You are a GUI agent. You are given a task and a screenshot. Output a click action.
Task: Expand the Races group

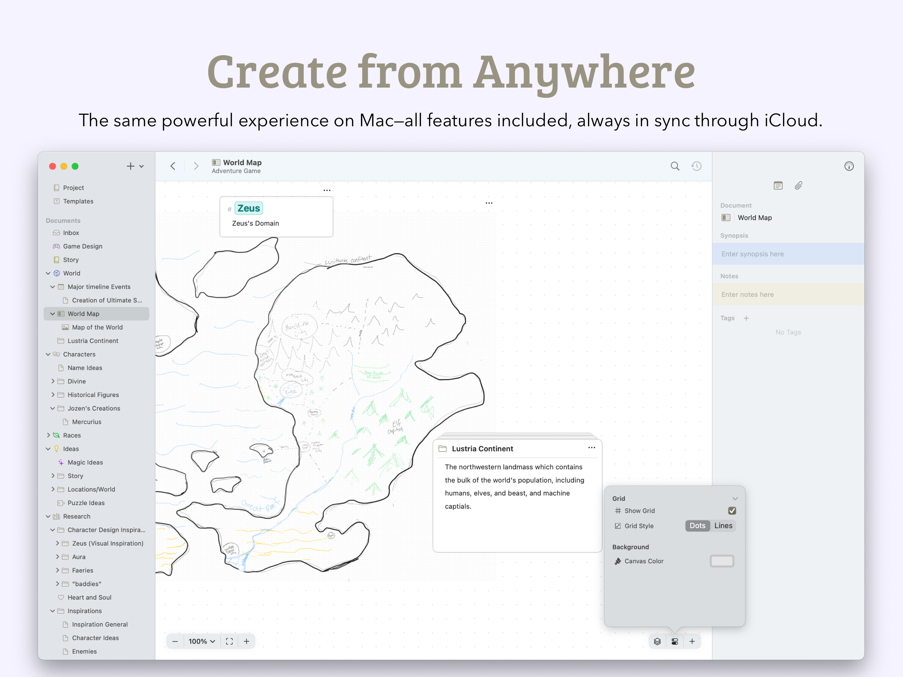48,436
